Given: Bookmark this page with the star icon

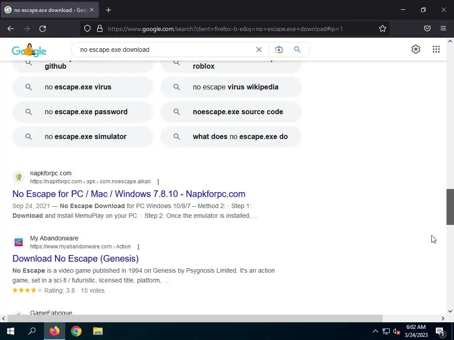Looking at the screenshot, I should pyautogui.click(x=383, y=28).
